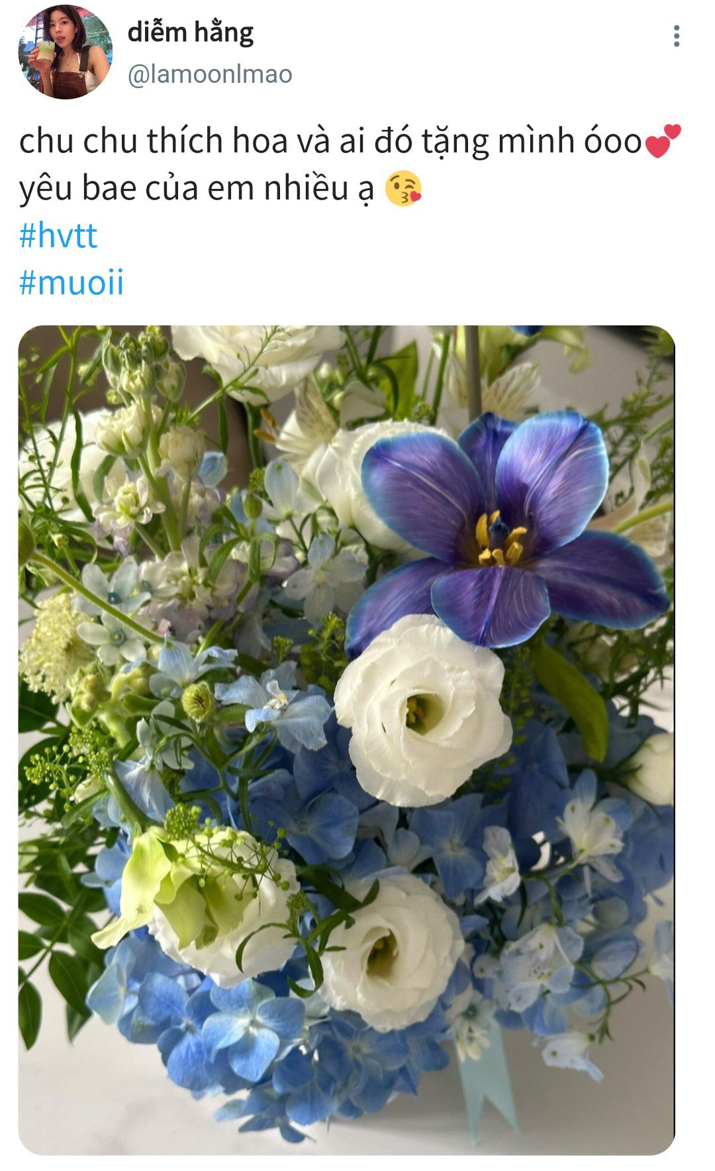Click the kissing face emoji
This screenshot has height=1171, width=715.
(x=403, y=189)
